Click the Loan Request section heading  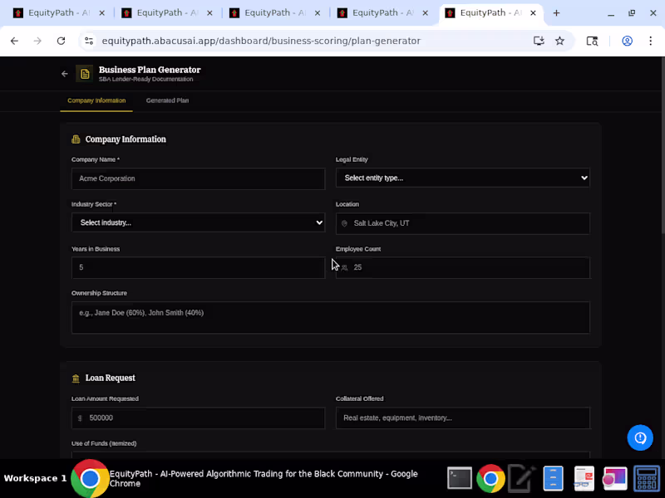point(111,378)
